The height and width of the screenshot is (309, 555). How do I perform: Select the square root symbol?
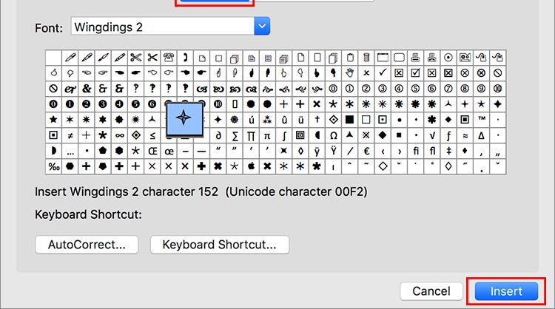(432, 135)
